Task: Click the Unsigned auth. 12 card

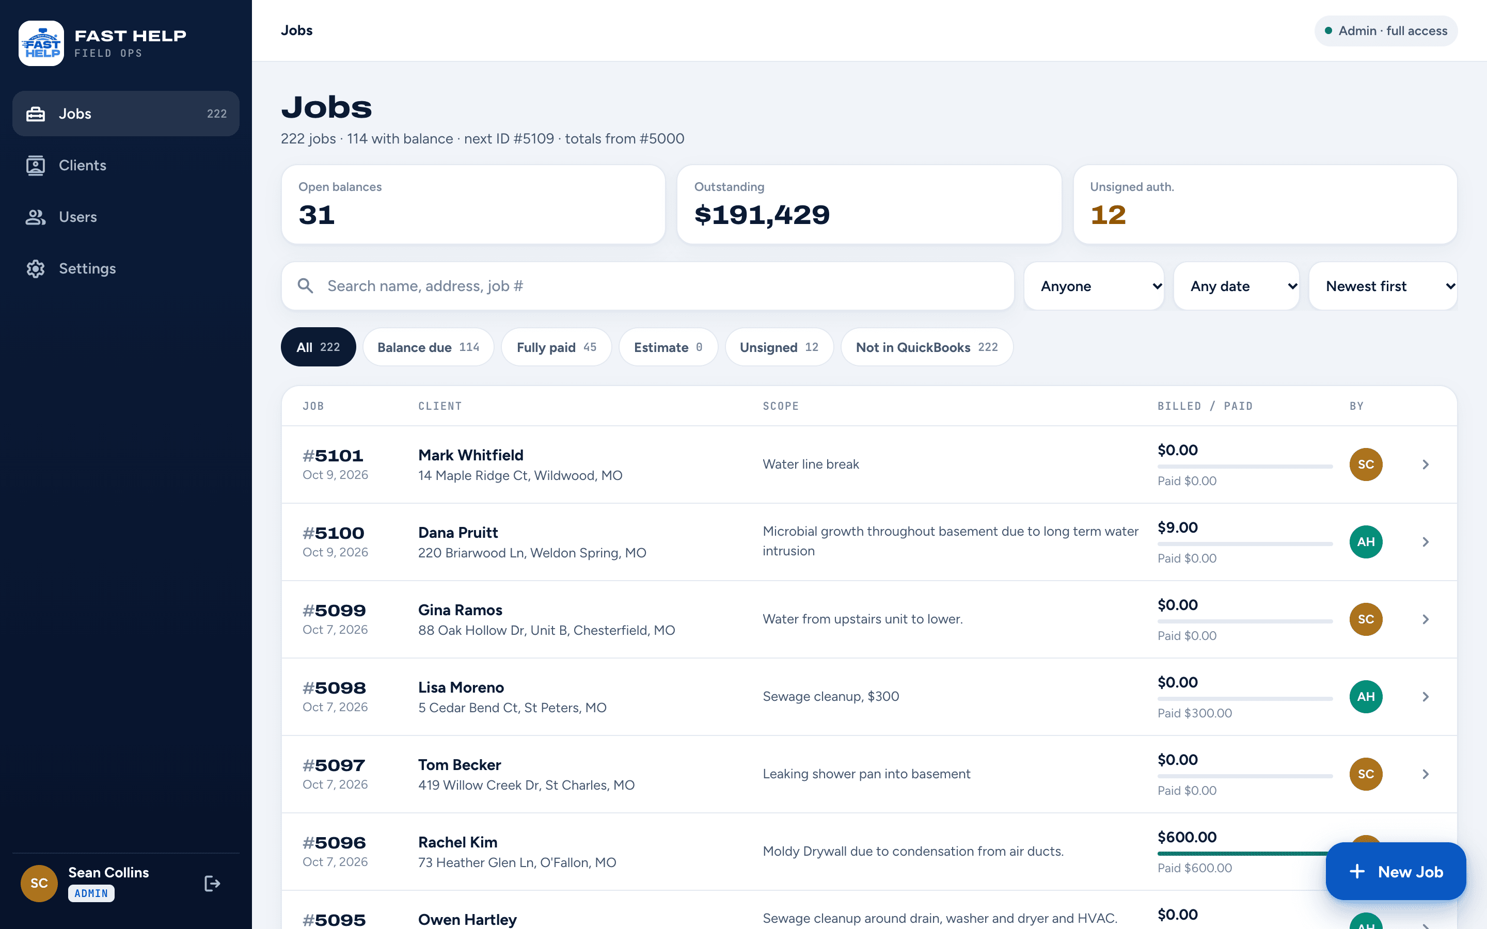Action: [x=1265, y=204]
